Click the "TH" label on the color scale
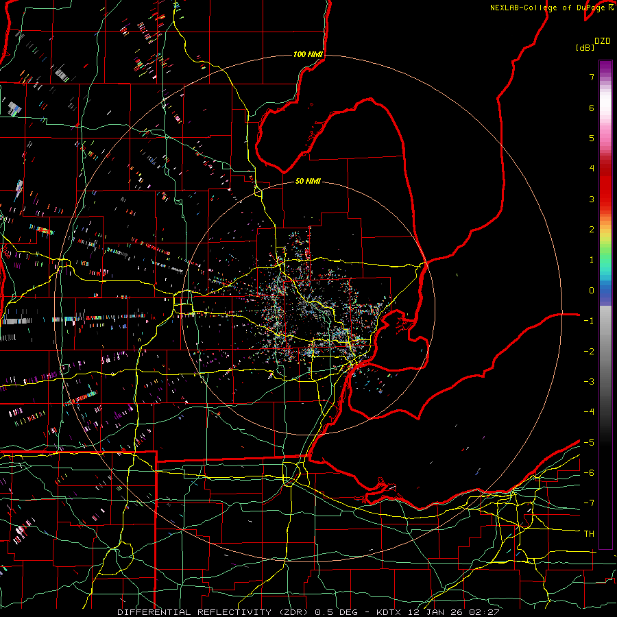The height and width of the screenshot is (617, 617). coord(589,534)
